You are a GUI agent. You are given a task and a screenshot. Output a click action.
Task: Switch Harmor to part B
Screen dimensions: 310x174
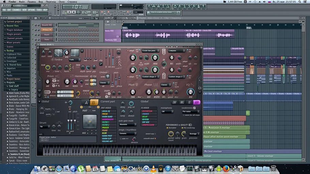click(x=94, y=103)
